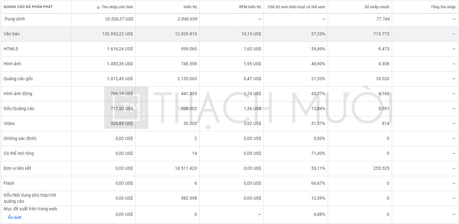Click the Chế độ xem hiện hoạt header
This screenshot has height=224, width=459.
point(296,7)
